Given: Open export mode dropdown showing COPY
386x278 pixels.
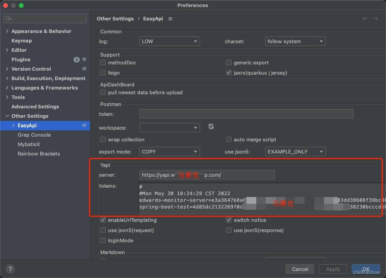Looking at the screenshot, I should (x=170, y=152).
